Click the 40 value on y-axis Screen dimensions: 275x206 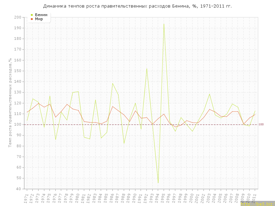click(19, 189)
